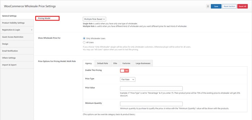Click the override category basis note text
The height and width of the screenshot is (120, 252).
coord(109,115)
